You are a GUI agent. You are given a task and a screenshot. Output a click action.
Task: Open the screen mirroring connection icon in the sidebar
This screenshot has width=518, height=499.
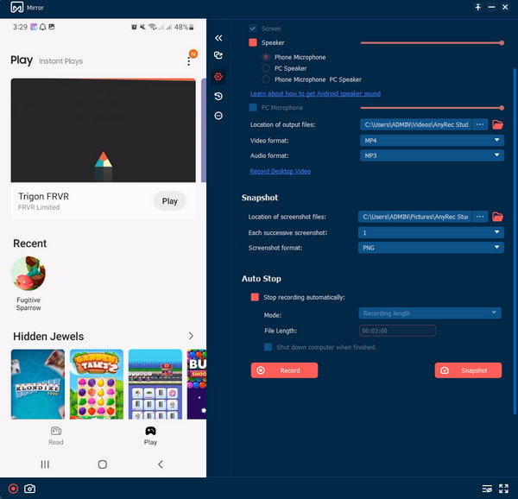[x=218, y=55]
